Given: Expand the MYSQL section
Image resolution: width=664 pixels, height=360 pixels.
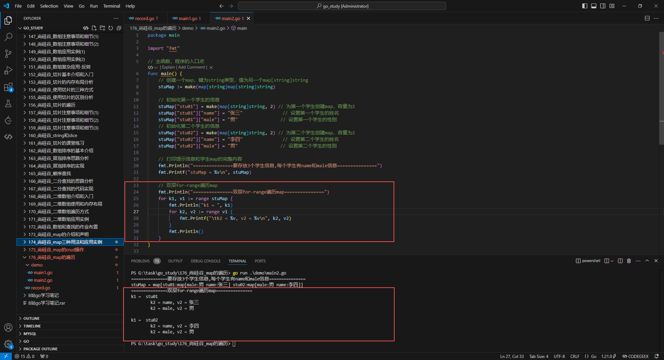Looking at the screenshot, I should pos(70,334).
